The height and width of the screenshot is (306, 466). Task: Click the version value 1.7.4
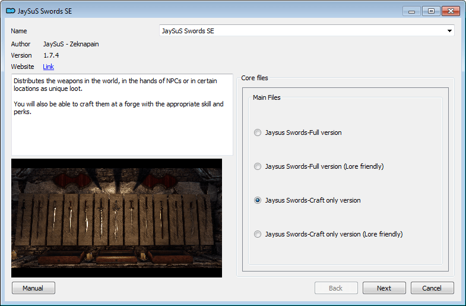[x=51, y=55]
